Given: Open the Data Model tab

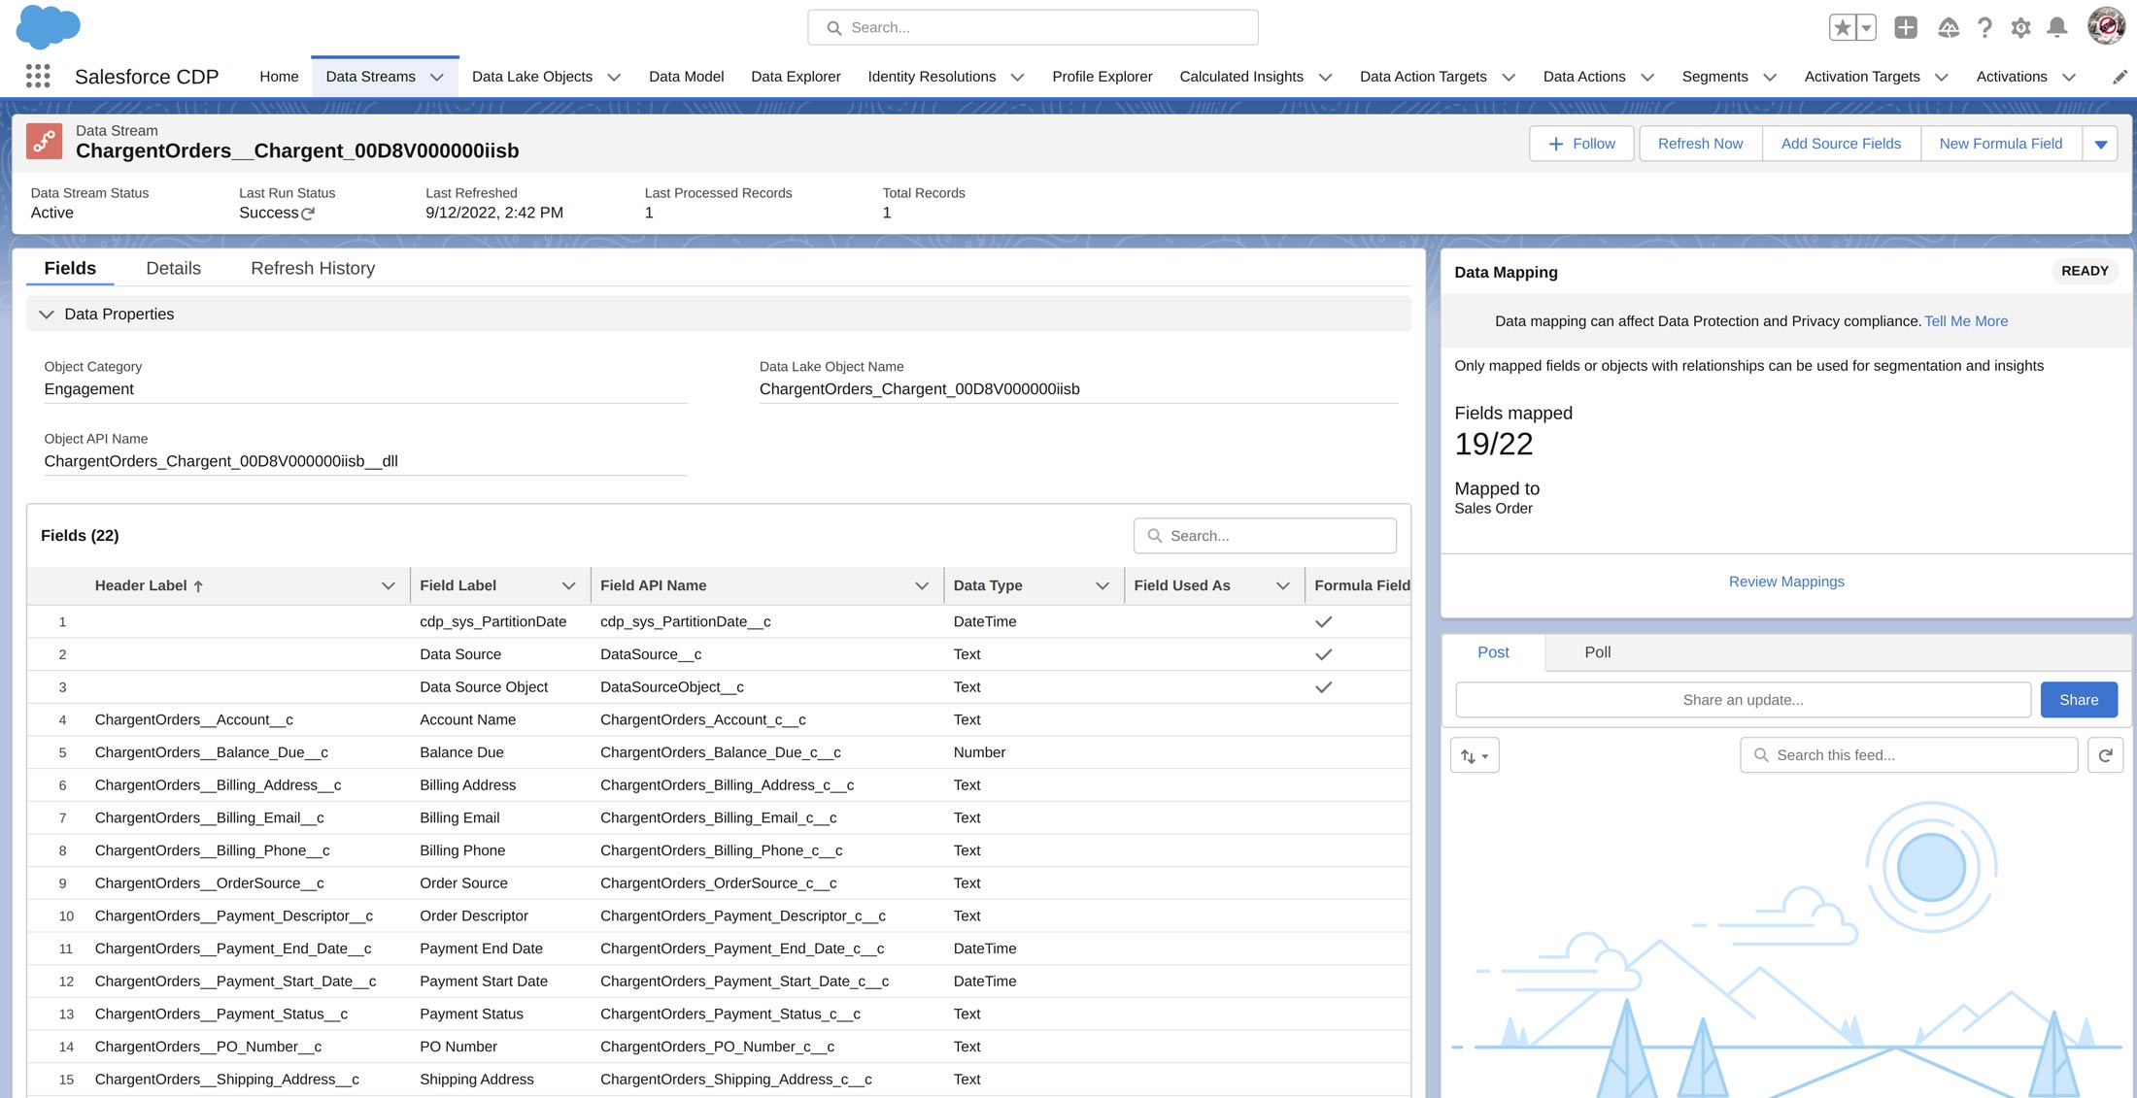Looking at the screenshot, I should [x=686, y=77].
